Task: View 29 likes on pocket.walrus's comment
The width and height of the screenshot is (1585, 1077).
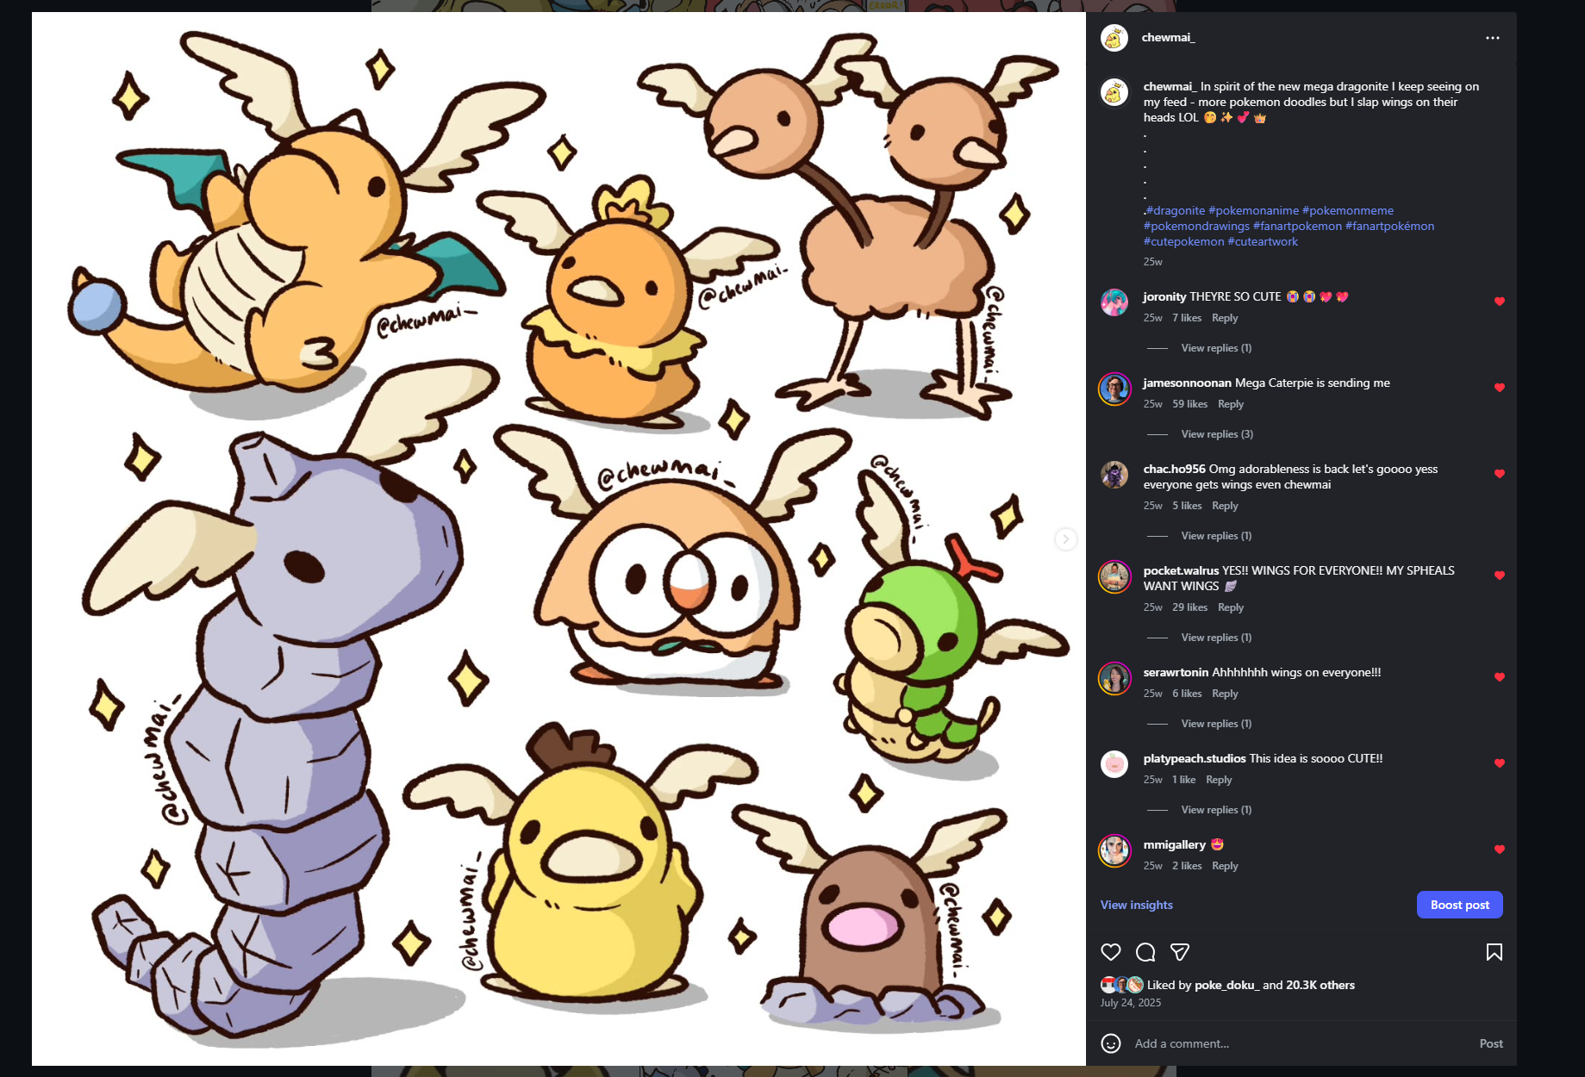Action: tap(1189, 607)
